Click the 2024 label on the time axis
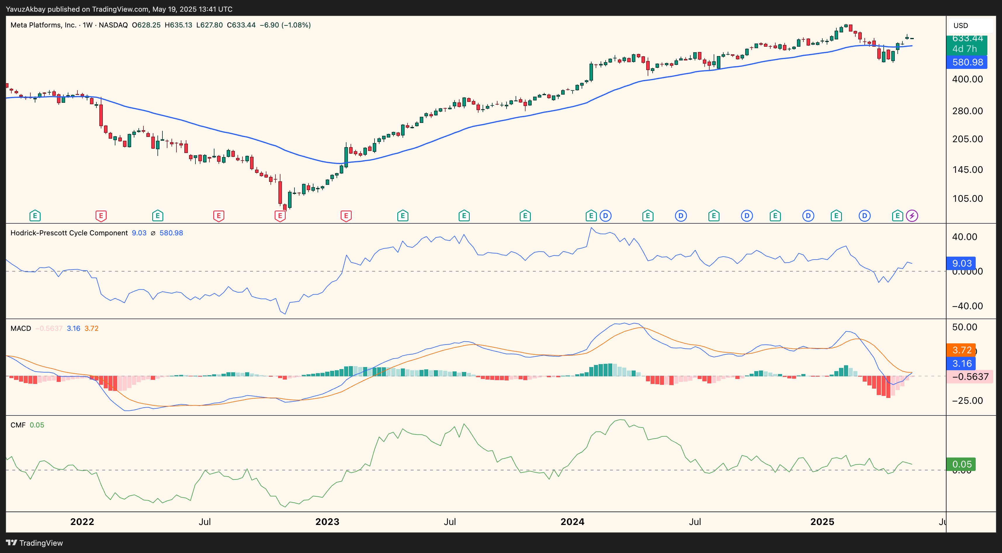Screen dimensions: 1002x553 [x=573, y=522]
